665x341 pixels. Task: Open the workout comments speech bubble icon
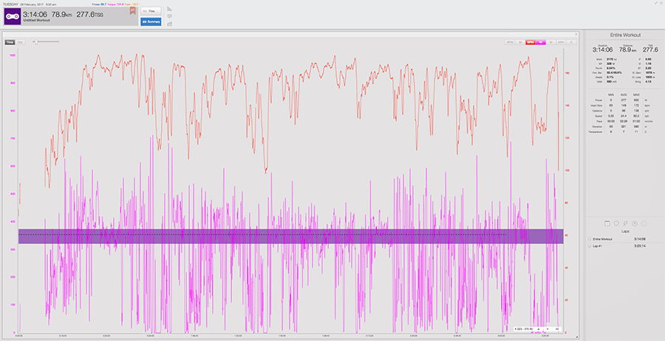pos(170,16)
